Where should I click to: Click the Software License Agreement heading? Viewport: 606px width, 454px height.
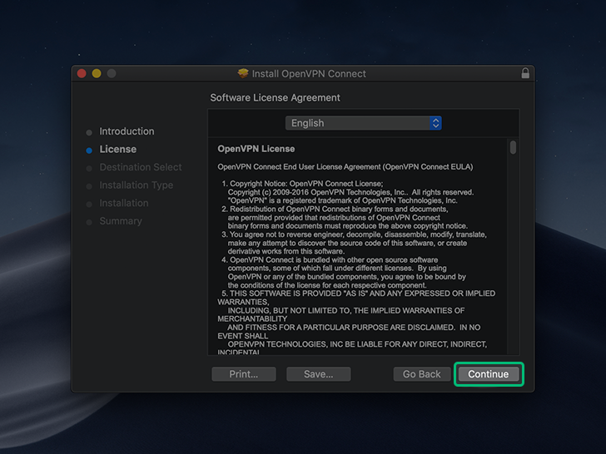pyautogui.click(x=276, y=97)
